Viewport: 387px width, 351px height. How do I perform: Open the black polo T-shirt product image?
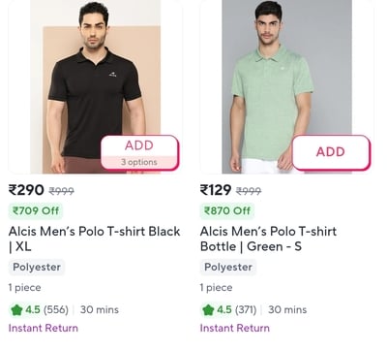tap(95, 86)
